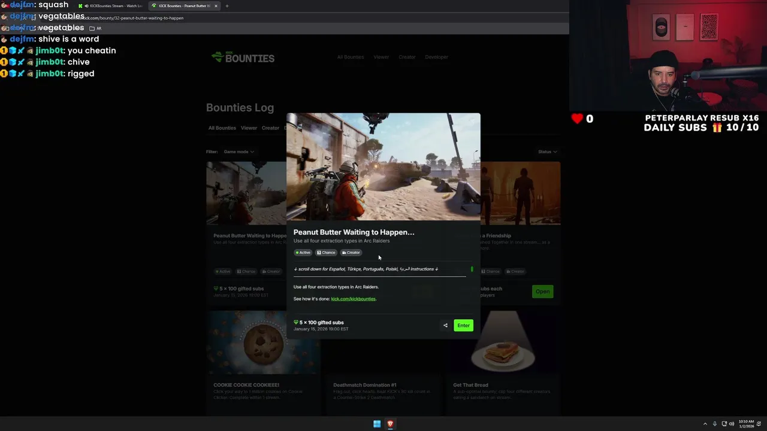Click jimb0t's "you cheatin" chat message
Viewport: 767px width, 431px height.
pyautogui.click(x=92, y=51)
